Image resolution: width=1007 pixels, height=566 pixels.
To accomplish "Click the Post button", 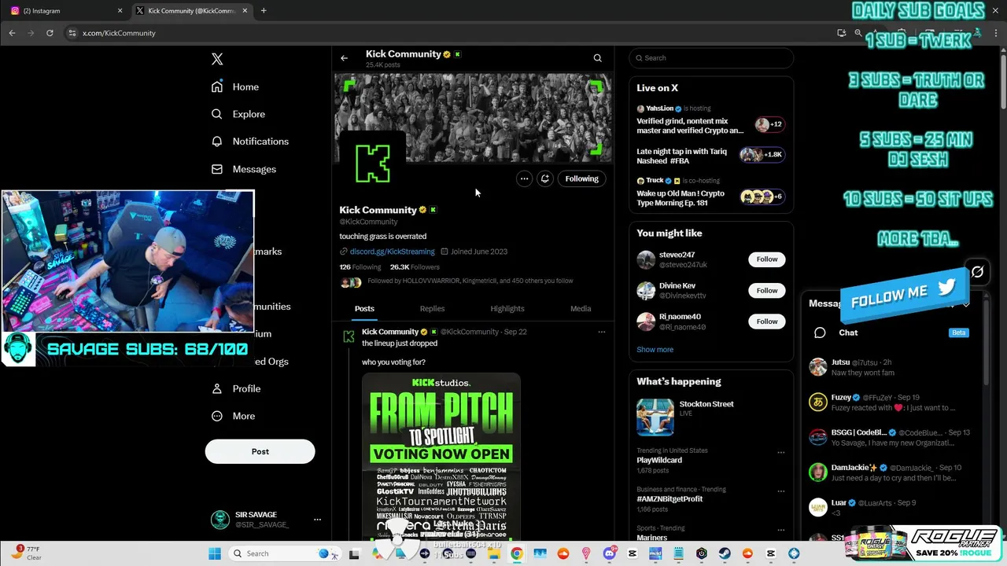I will (260, 451).
